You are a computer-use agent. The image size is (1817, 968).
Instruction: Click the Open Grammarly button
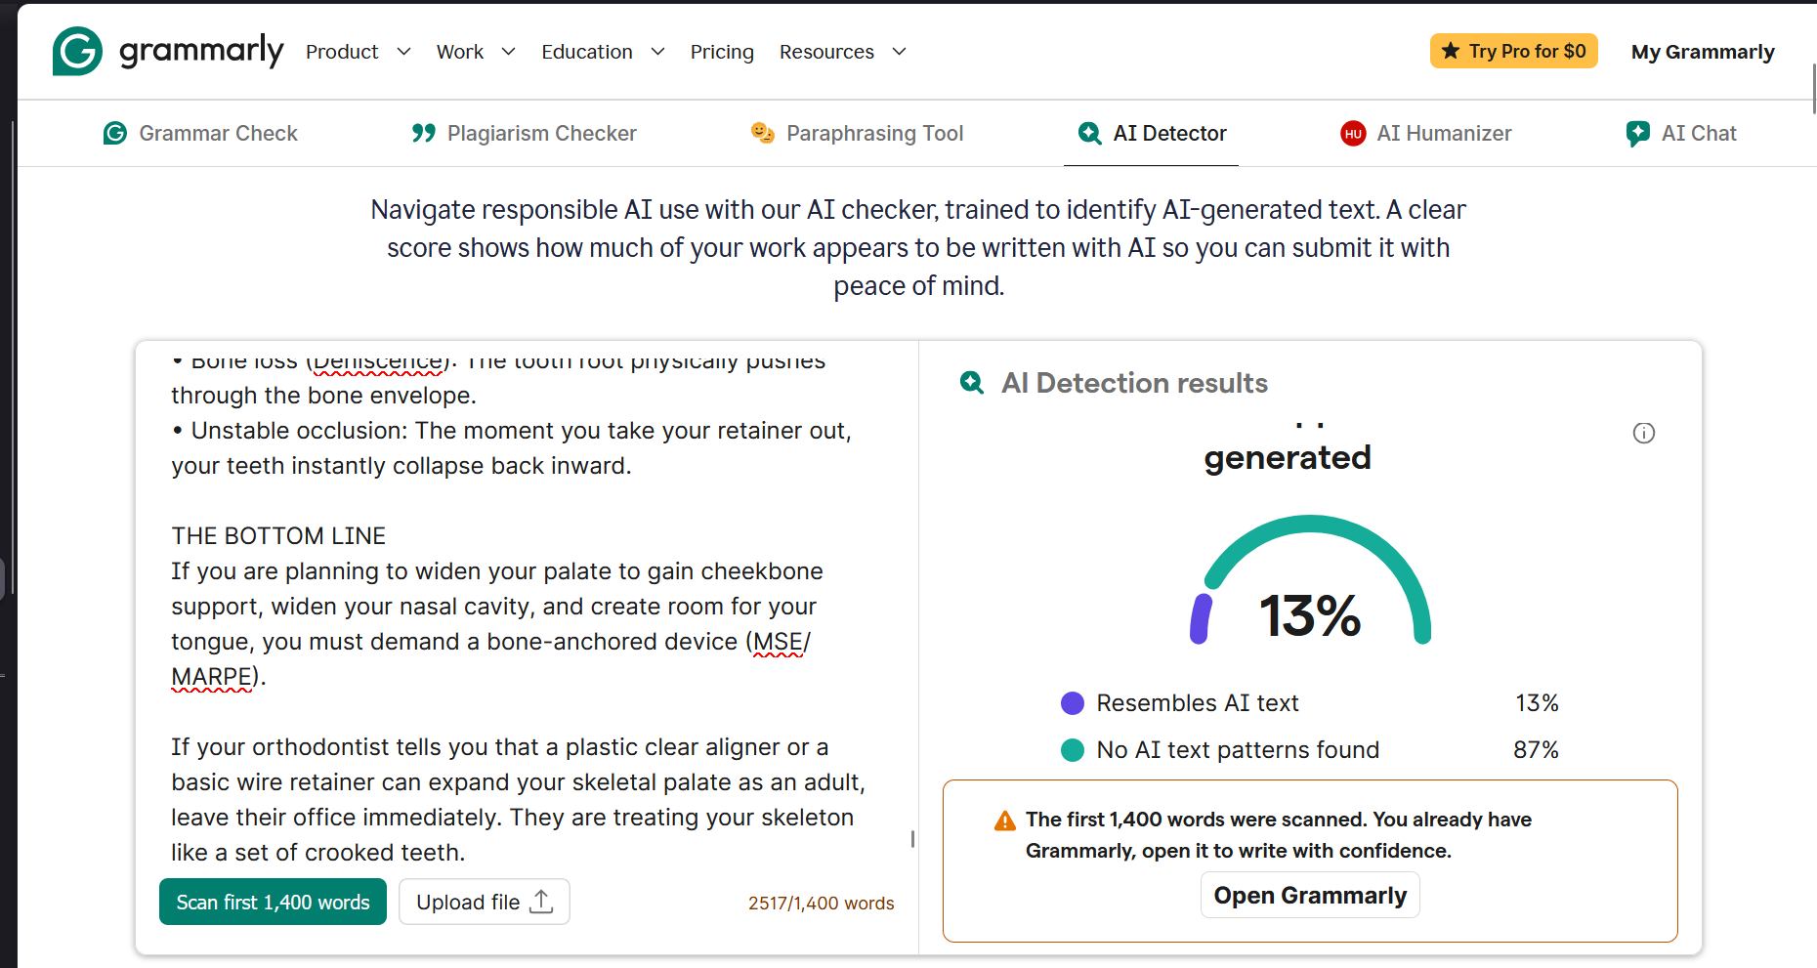[1310, 895]
